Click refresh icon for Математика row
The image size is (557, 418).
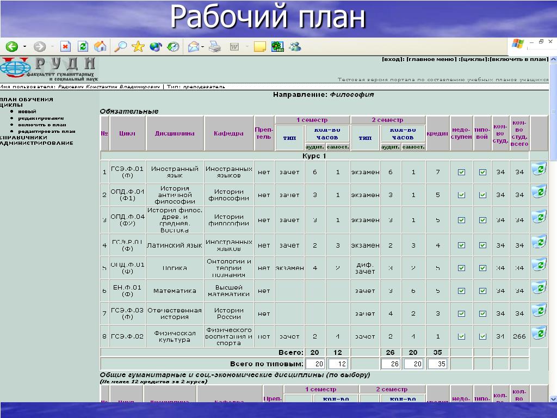pos(539,287)
